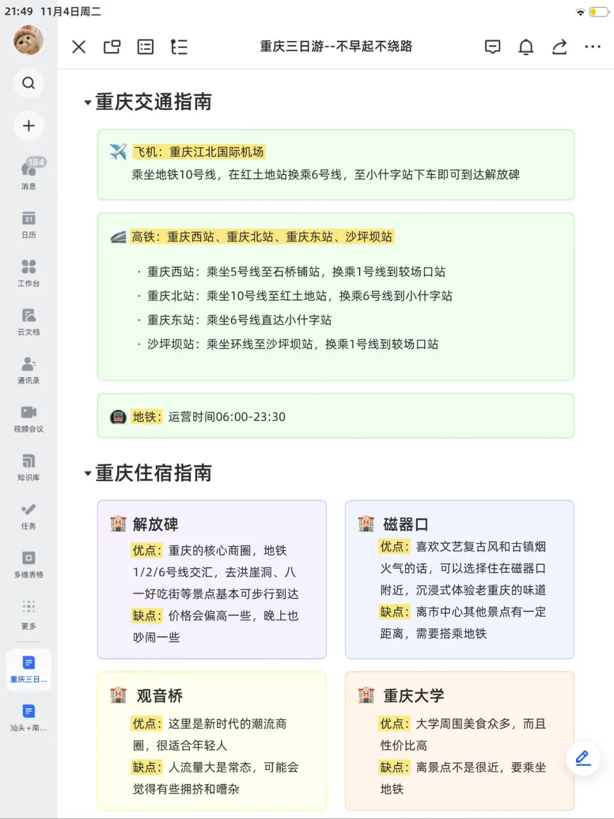Switch to 汕头+南 document tab

pyautogui.click(x=28, y=718)
